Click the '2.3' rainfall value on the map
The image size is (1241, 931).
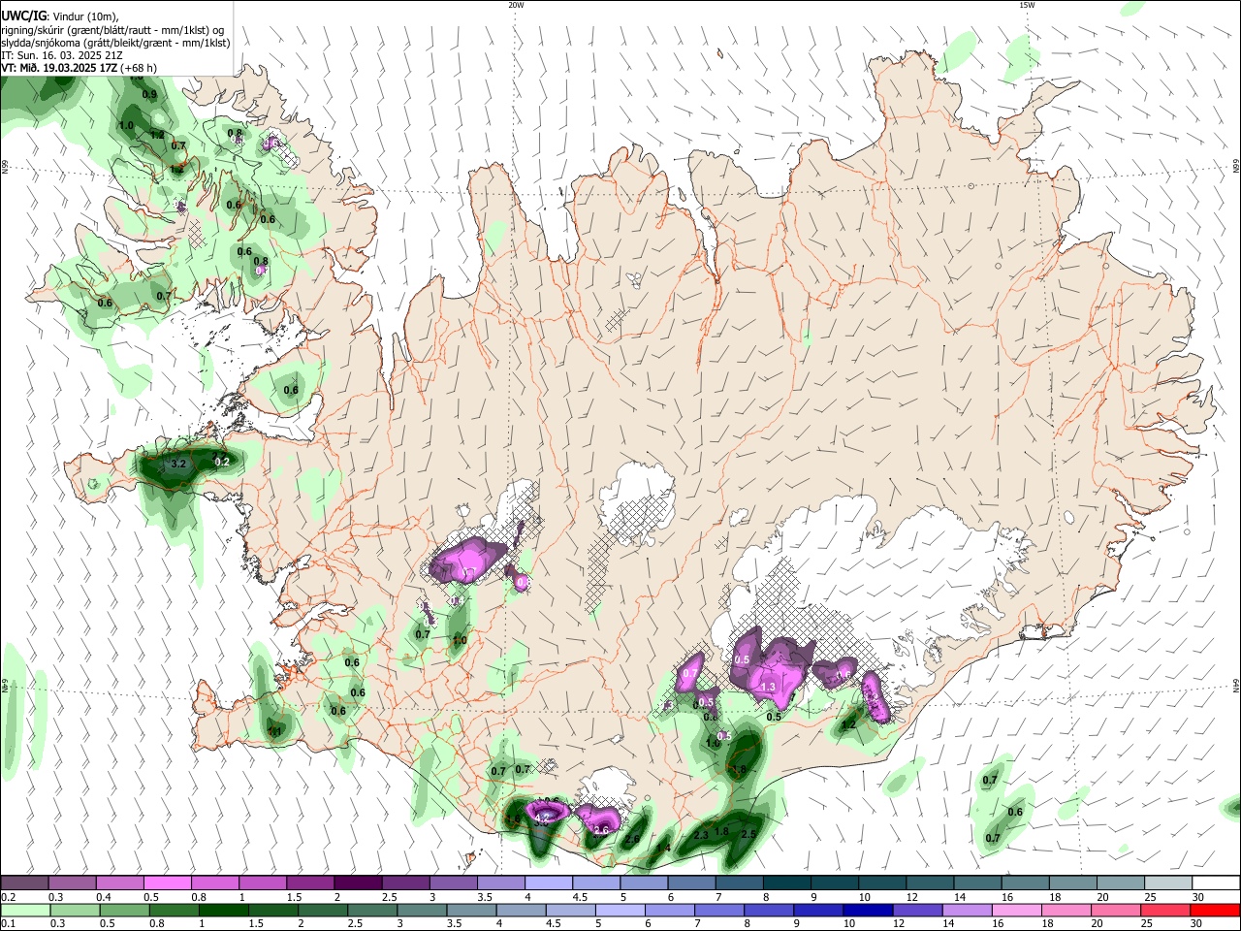coord(701,835)
